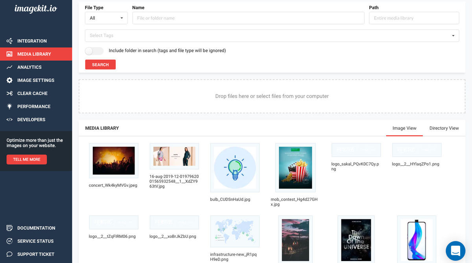This screenshot has width=472, height=263.
Task: Open the File Type dropdown
Action: coord(106,18)
